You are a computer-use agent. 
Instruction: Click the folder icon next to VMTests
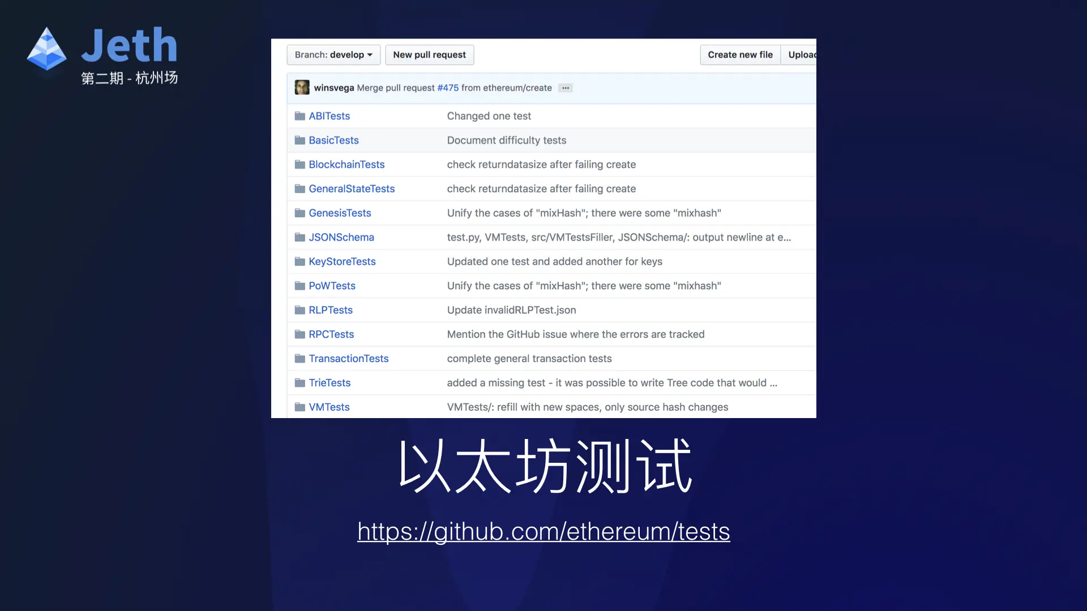point(299,407)
